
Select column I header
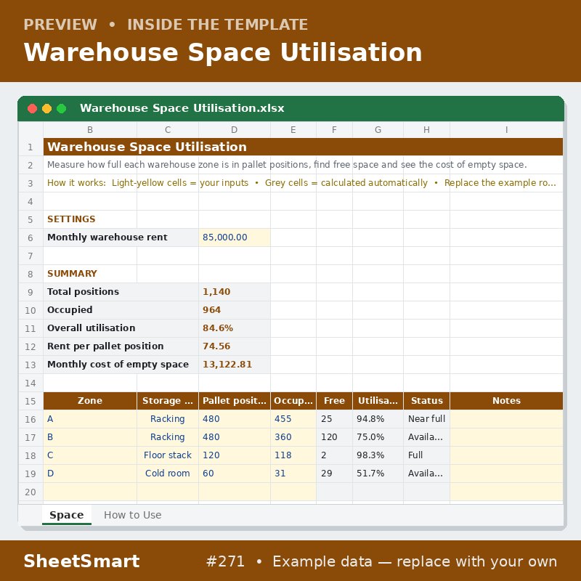tap(506, 130)
